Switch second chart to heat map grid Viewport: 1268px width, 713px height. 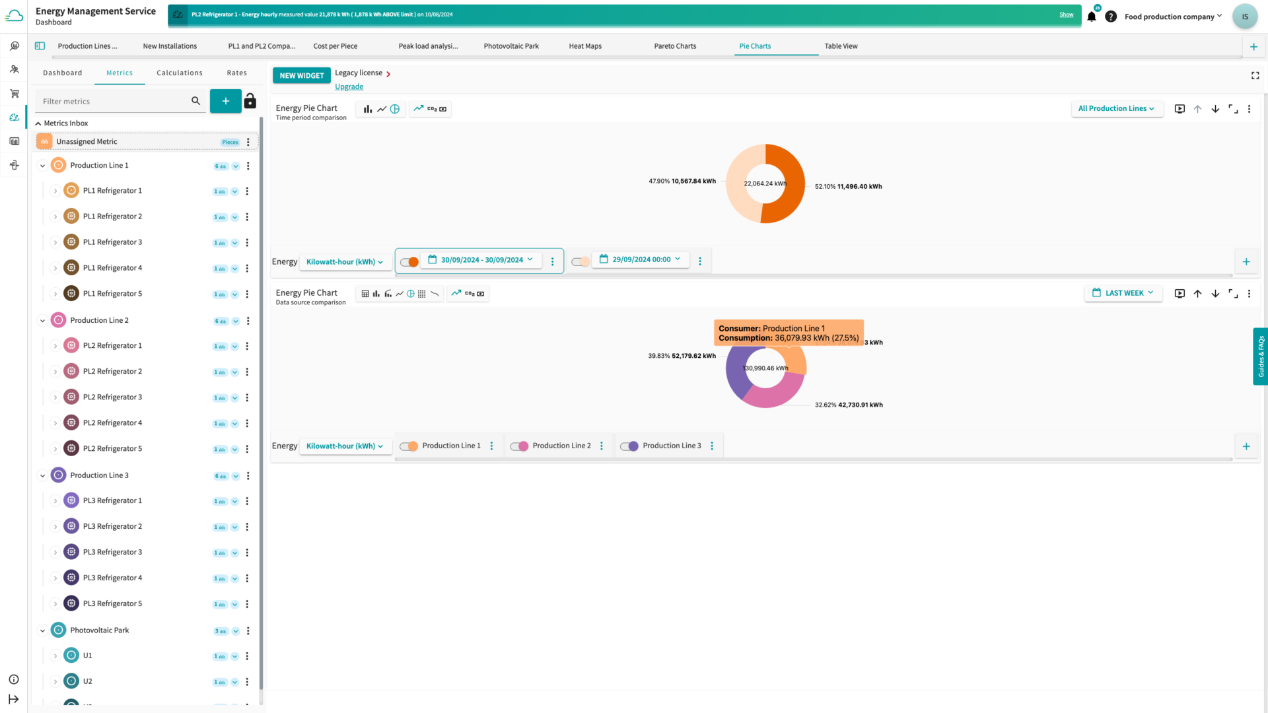coord(422,294)
